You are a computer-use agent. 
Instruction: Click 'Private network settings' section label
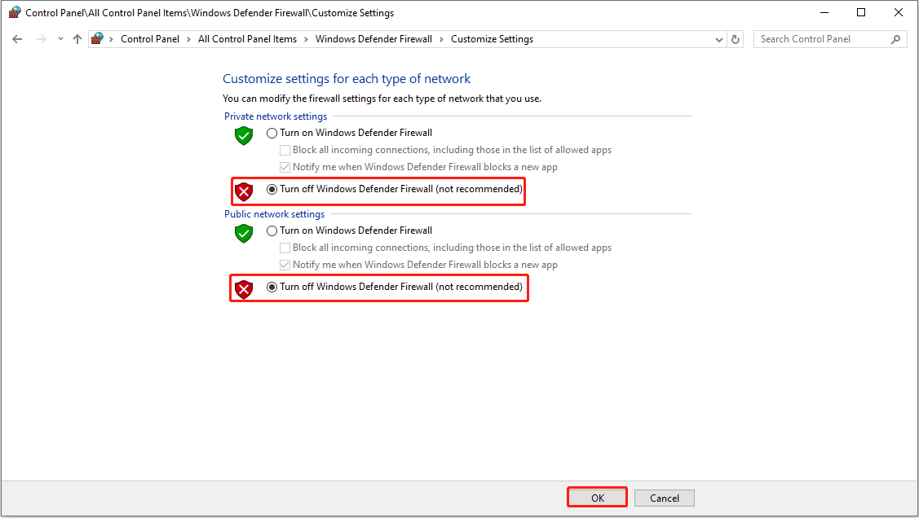tap(276, 116)
